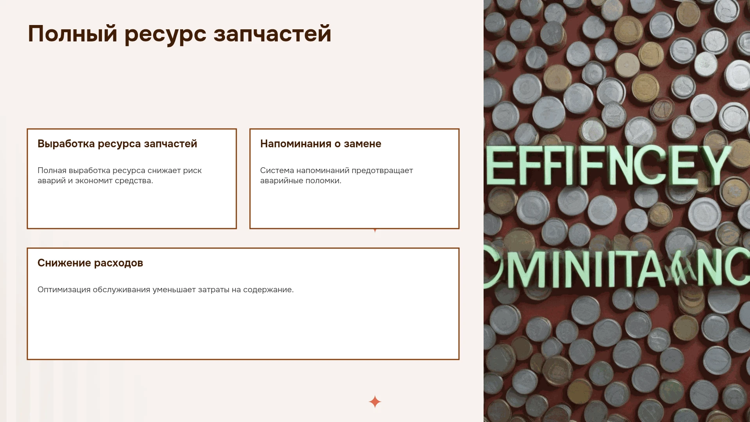This screenshot has height=422, width=750.
Task: Click the heading 'Напоминания о замене'
Action: click(x=321, y=144)
